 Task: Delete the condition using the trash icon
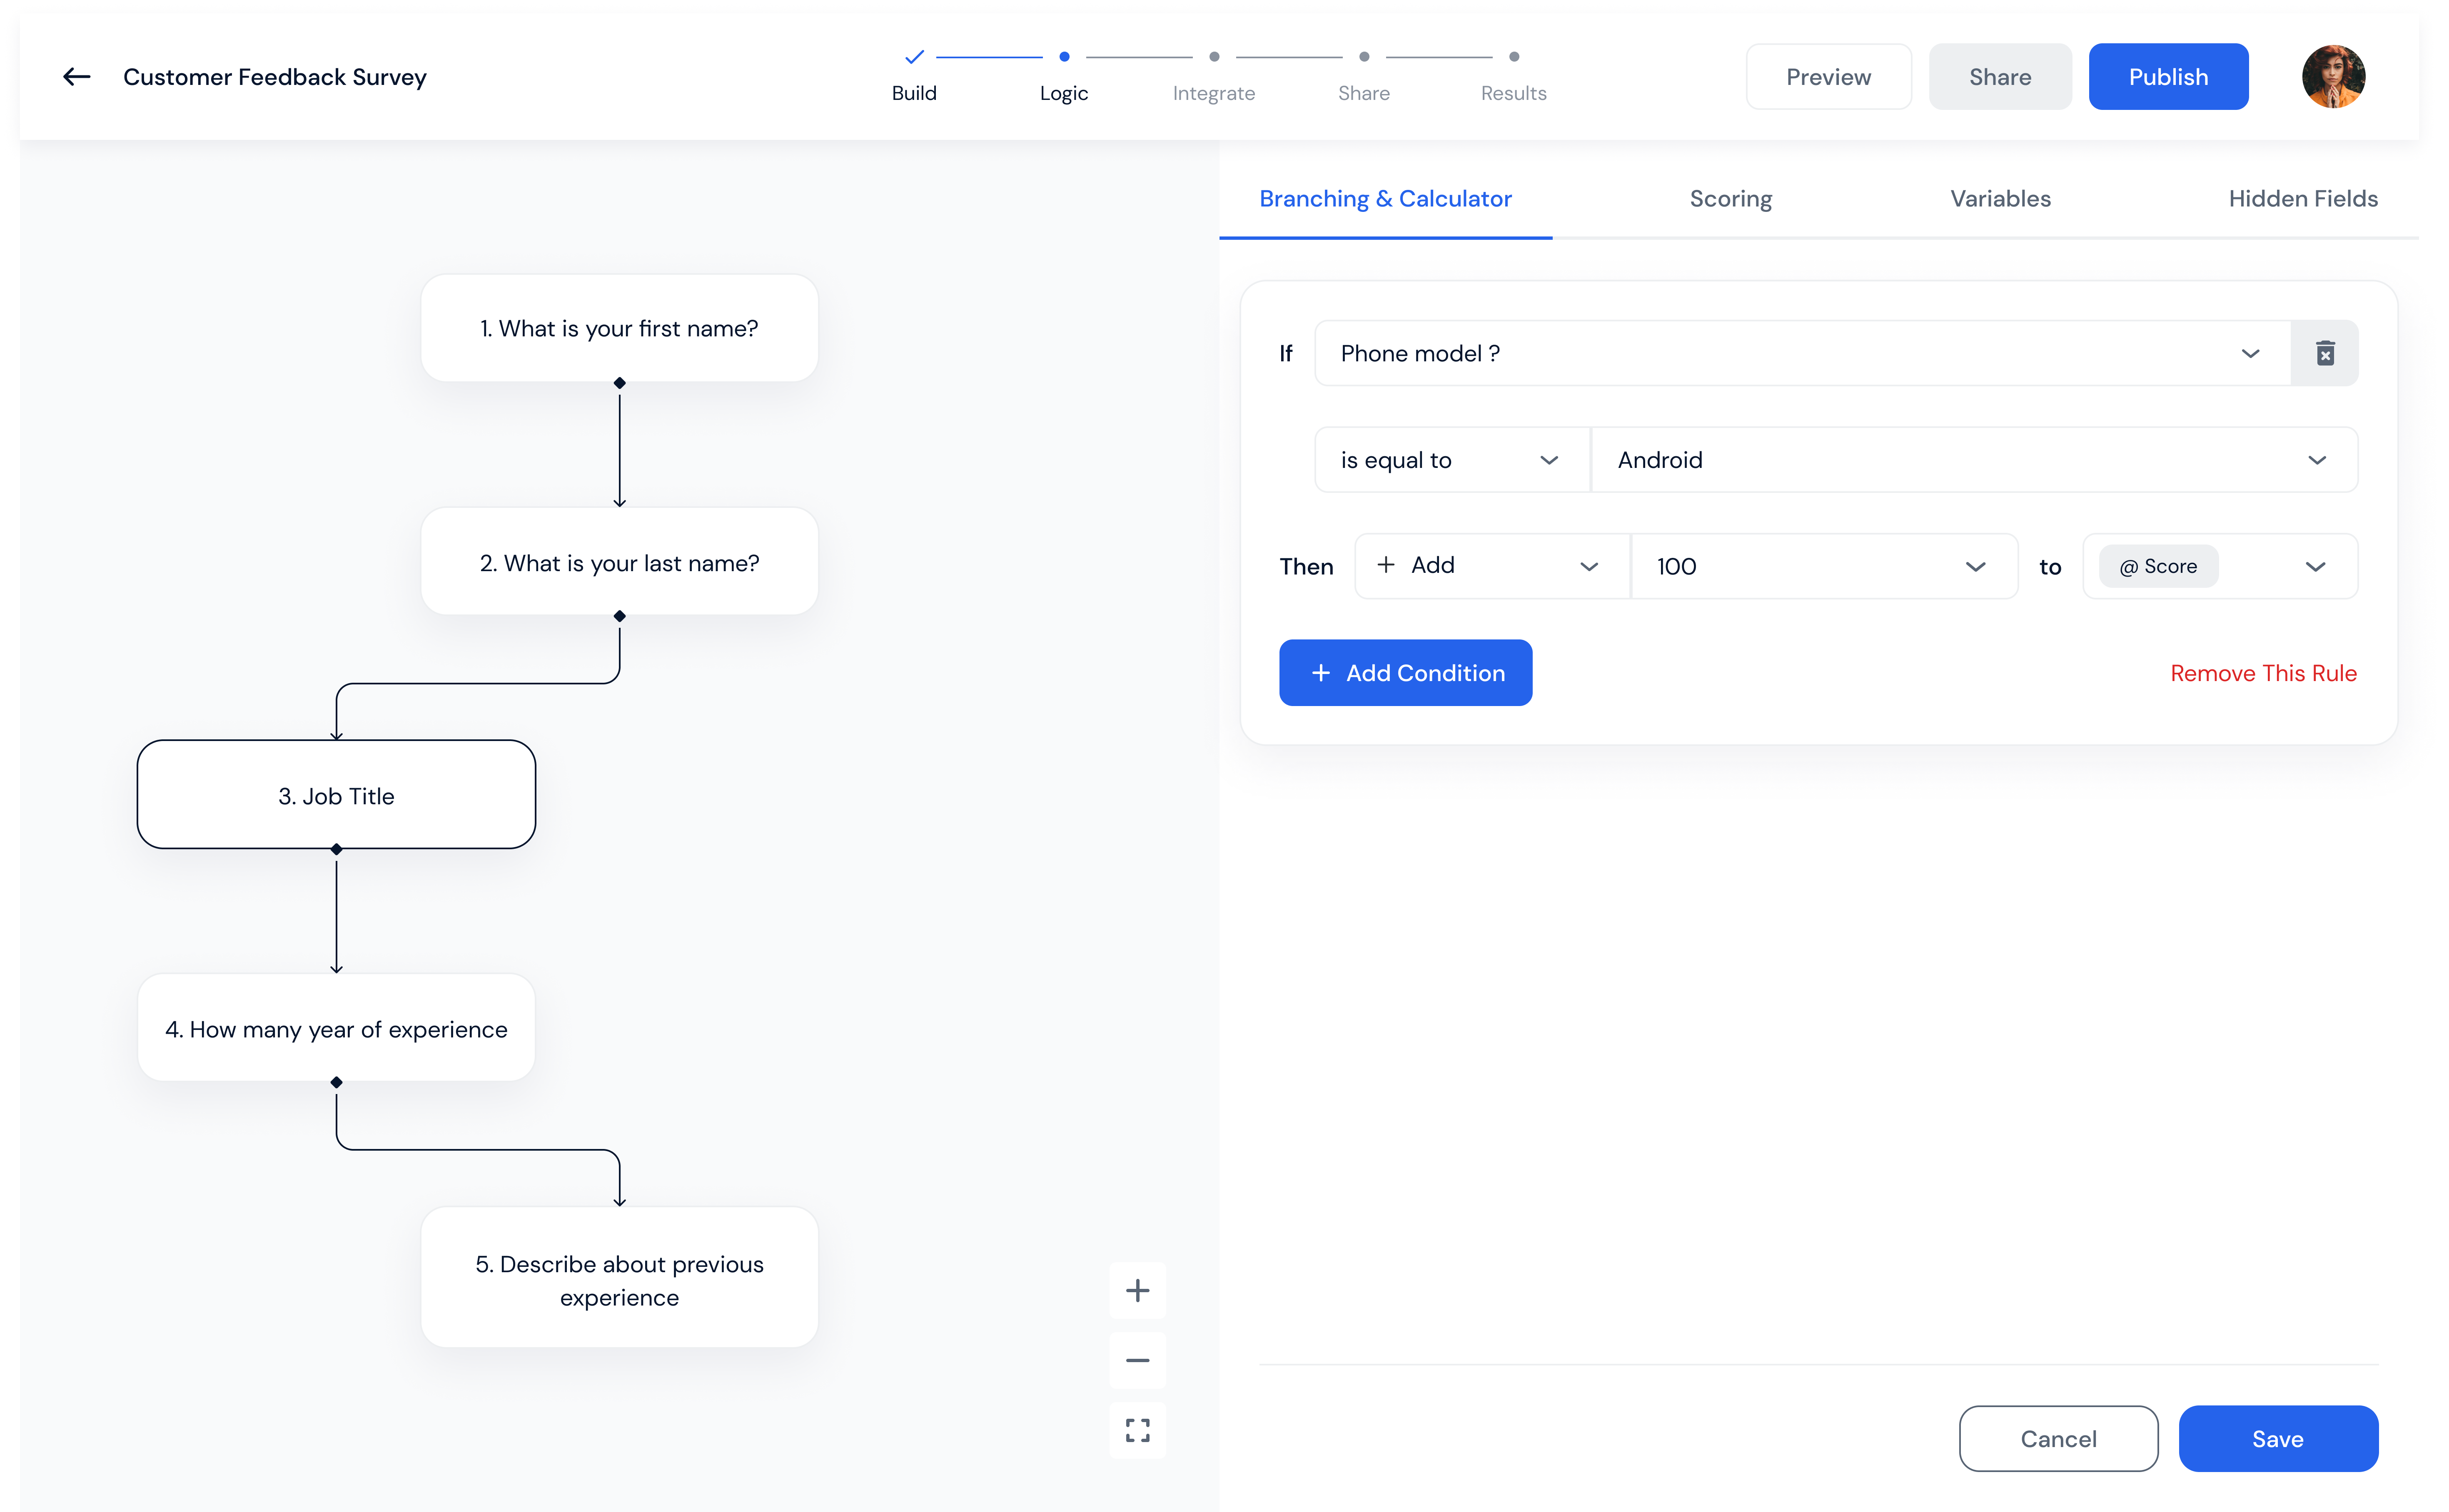2325,352
